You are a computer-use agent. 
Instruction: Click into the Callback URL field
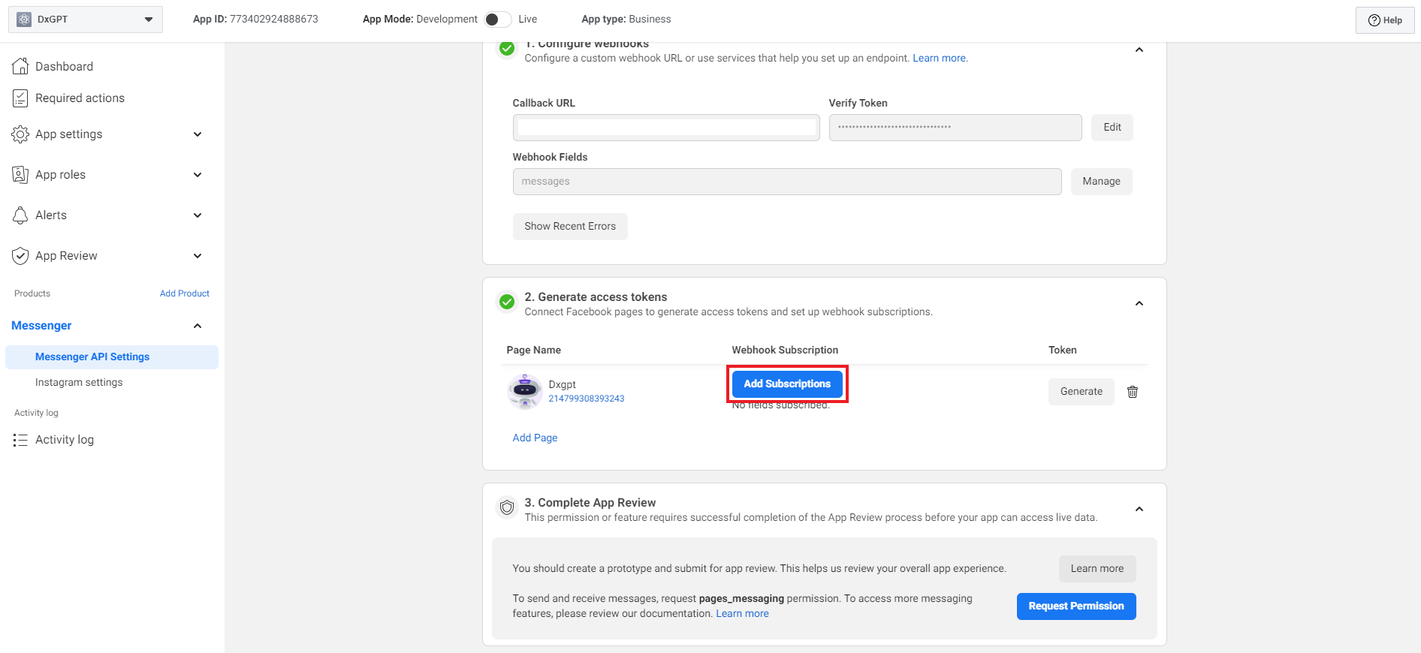(665, 128)
